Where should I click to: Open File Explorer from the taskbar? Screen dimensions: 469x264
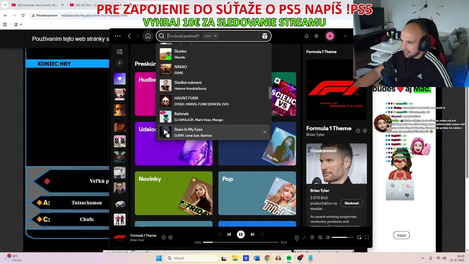[x=235, y=258]
